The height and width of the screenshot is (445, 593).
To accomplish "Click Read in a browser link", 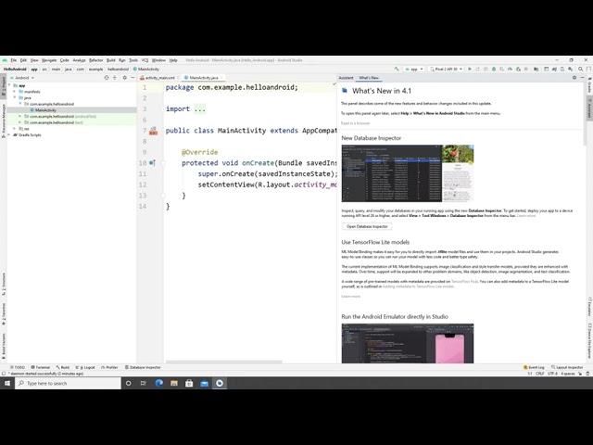I will 356,123.
